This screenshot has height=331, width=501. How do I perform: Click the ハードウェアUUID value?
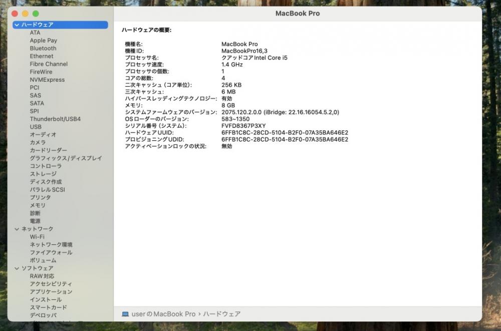coord(285,132)
